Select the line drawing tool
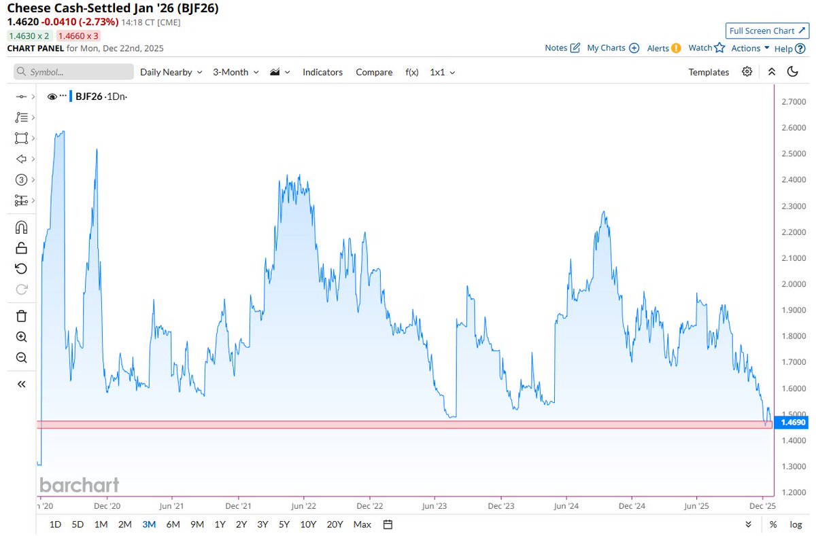Image resolution: width=816 pixels, height=536 pixels. (x=20, y=97)
